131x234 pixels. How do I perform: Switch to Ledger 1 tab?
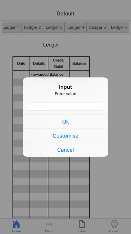coord(11,27)
